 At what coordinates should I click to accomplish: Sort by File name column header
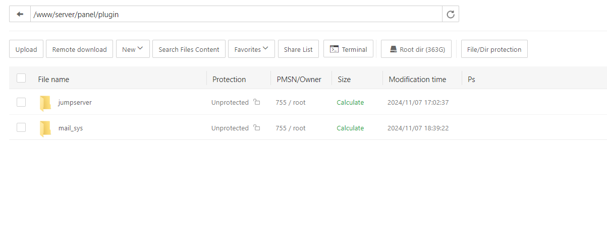(53, 79)
